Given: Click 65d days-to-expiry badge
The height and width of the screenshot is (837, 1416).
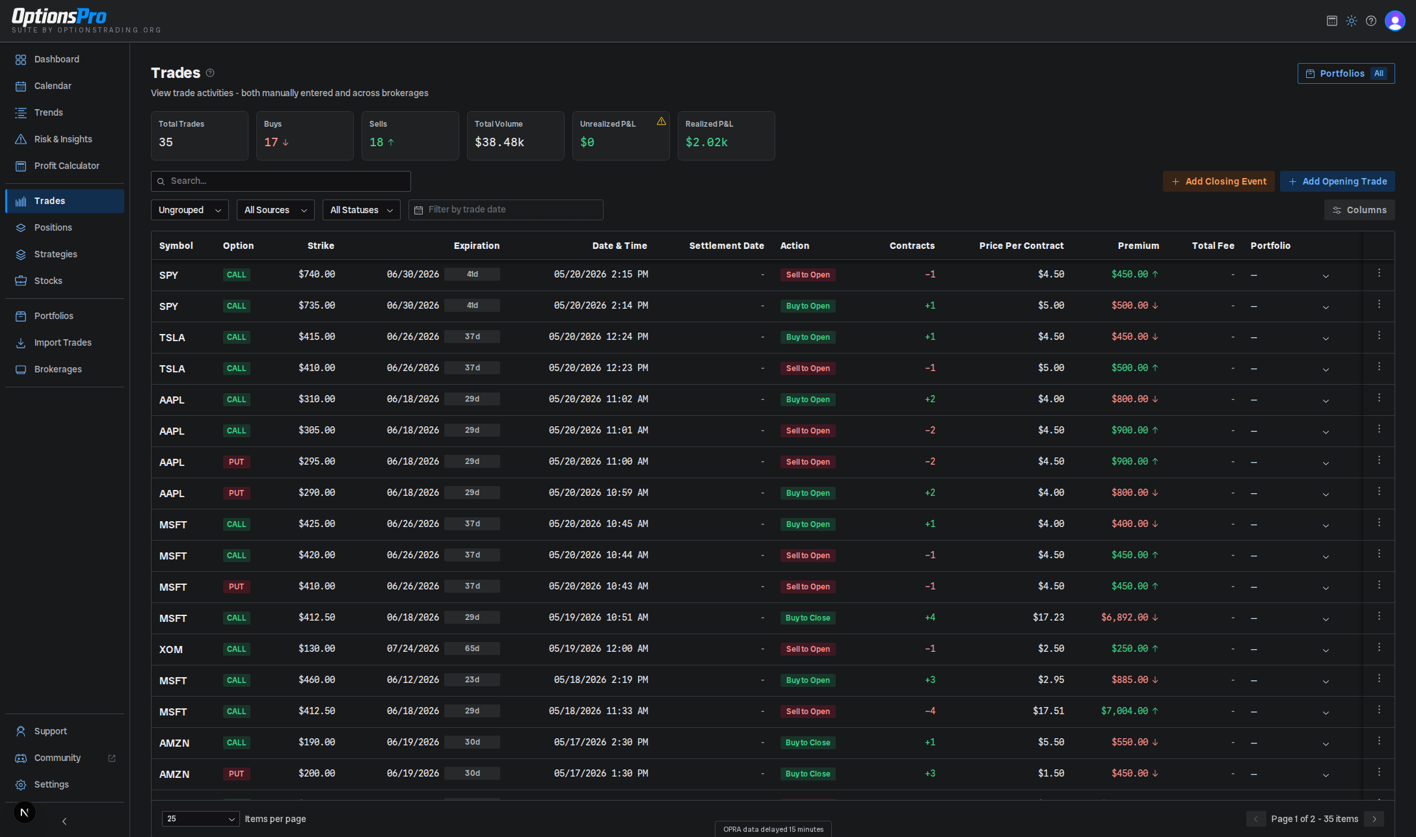Looking at the screenshot, I should [472, 649].
